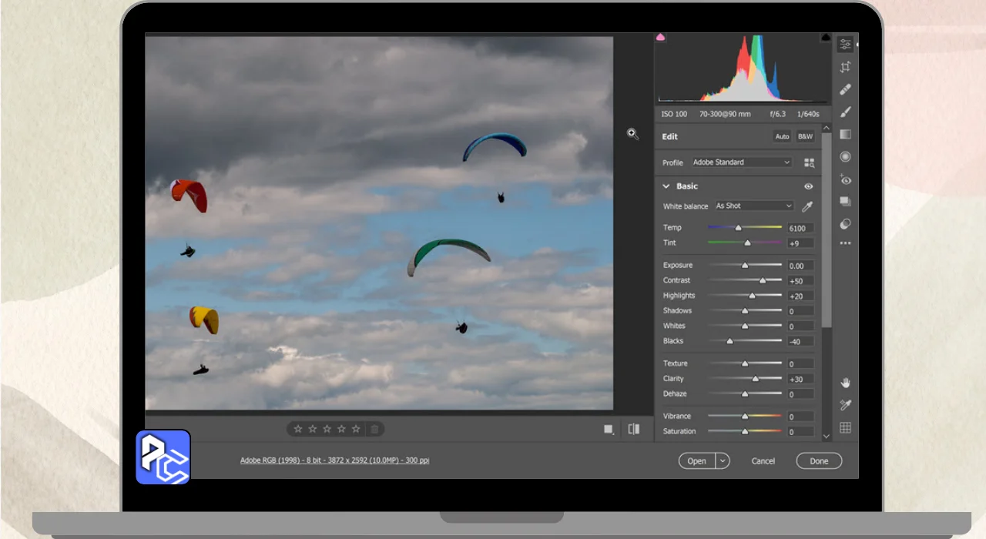
Task: Choose the Adjustment Brush tool
Action: [845, 112]
